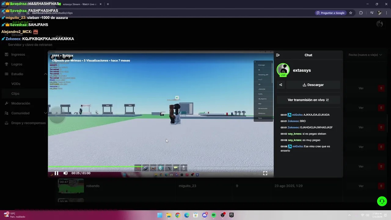391x220 pixels.
Task: Open extassys channel avatar
Action: (x=283, y=70)
